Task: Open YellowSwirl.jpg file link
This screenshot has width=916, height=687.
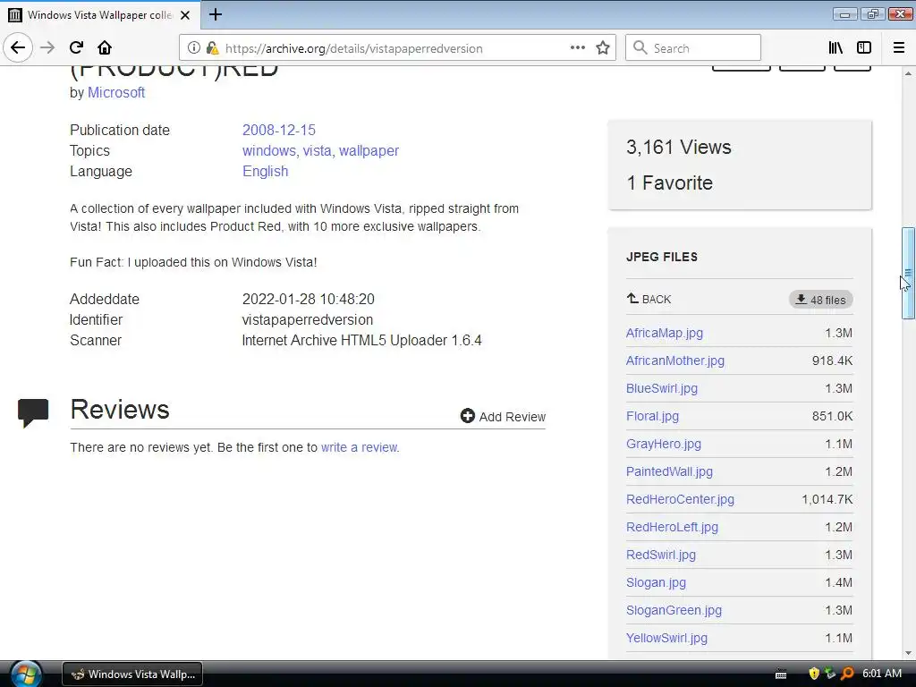Action: click(x=666, y=638)
